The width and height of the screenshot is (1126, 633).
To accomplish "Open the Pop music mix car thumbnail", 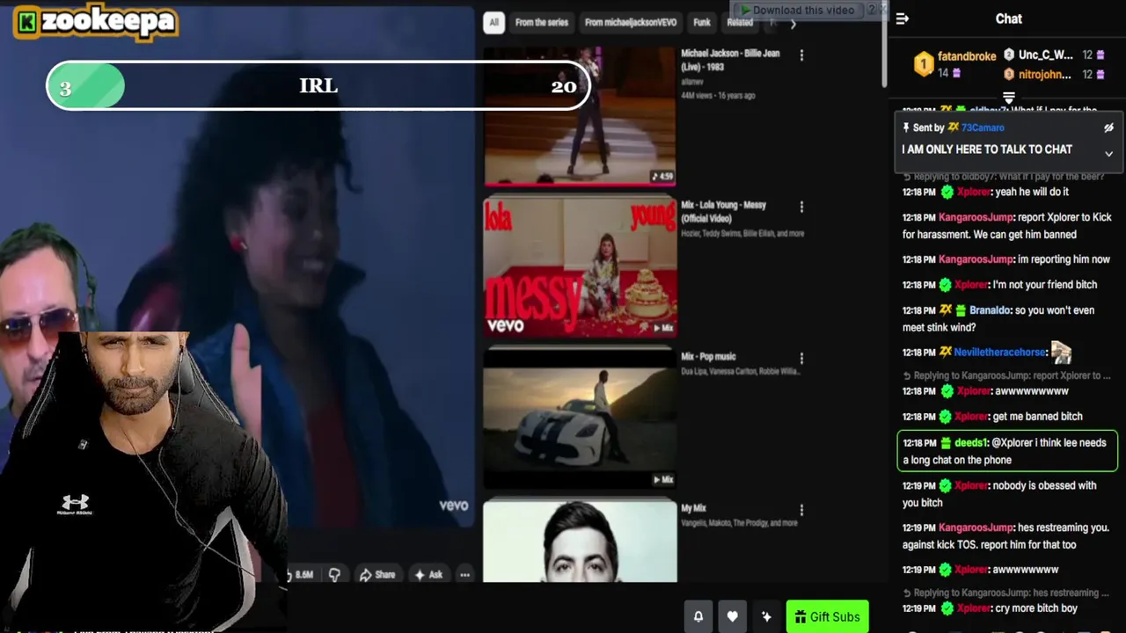I will click(580, 418).
